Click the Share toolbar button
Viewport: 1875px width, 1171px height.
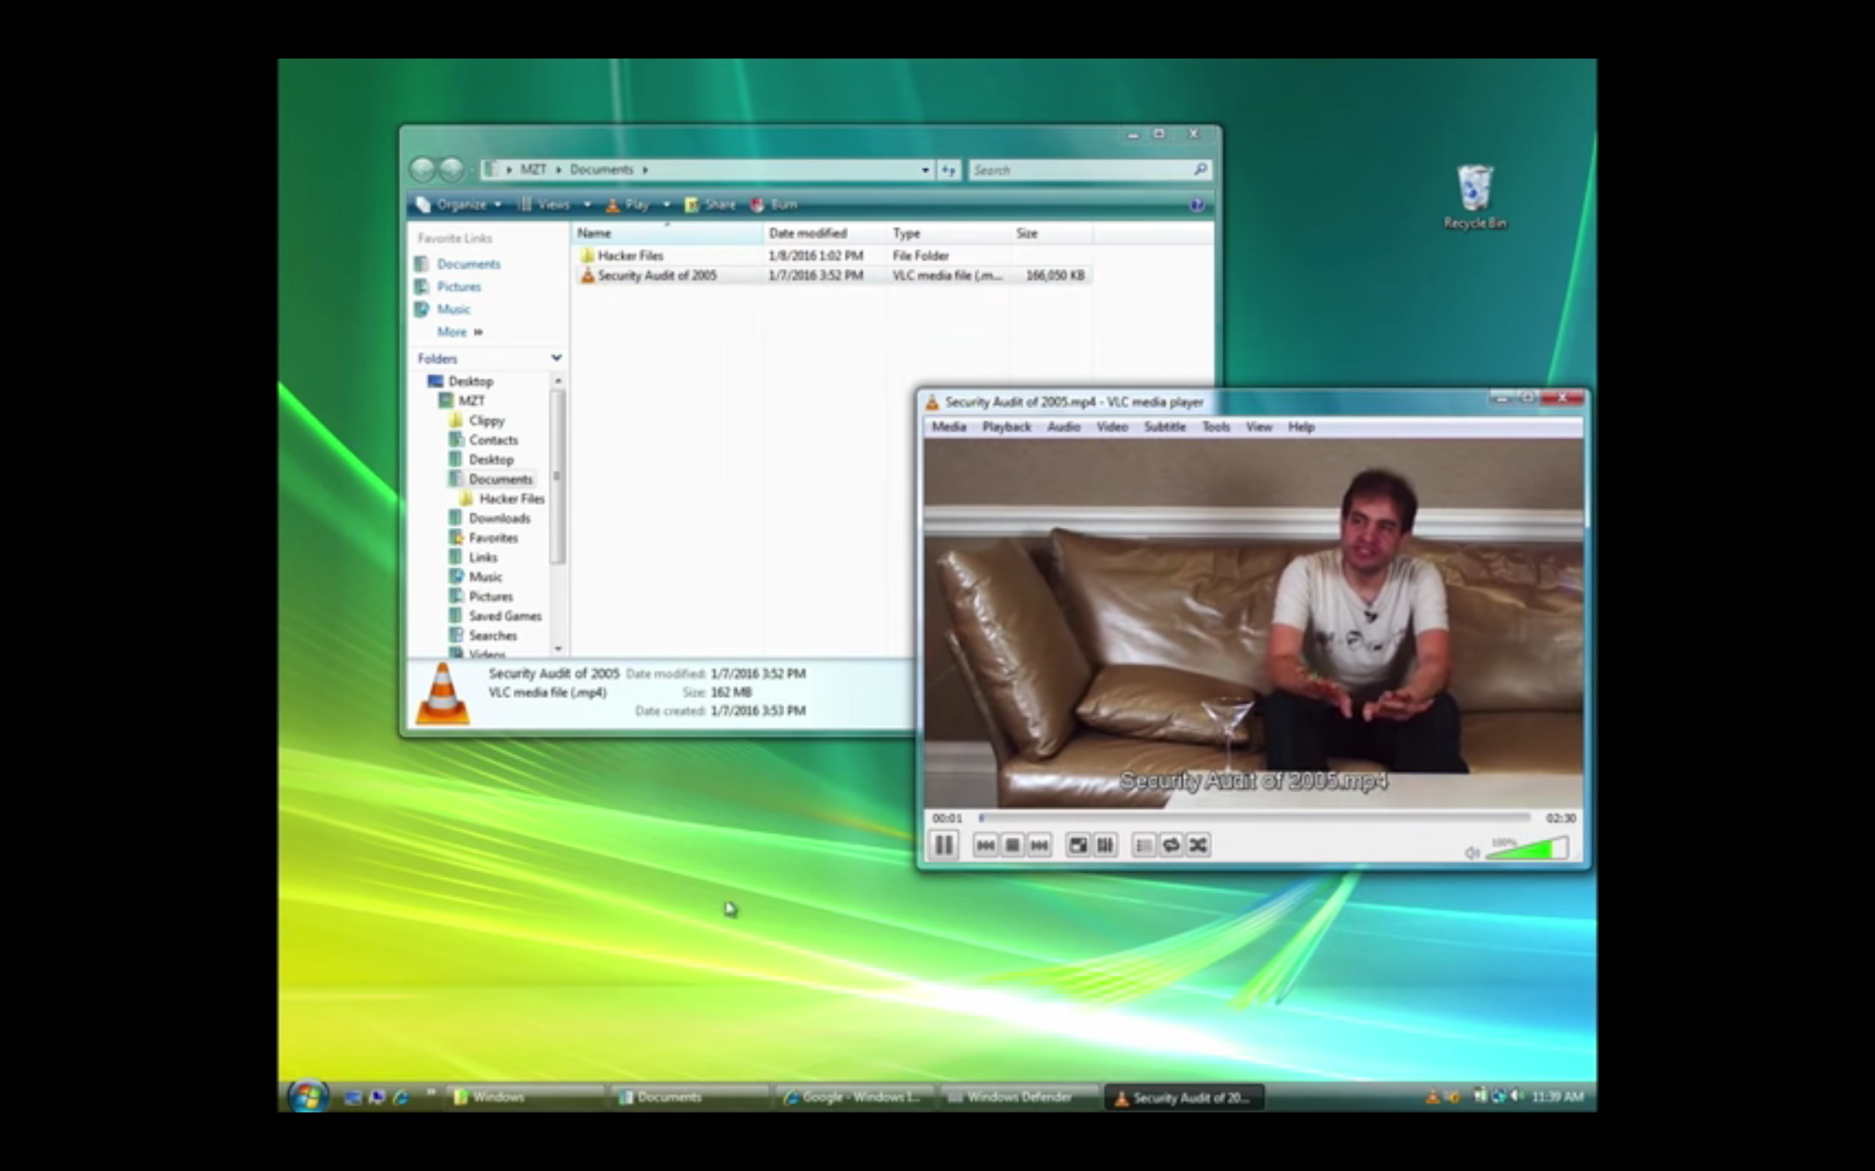(710, 204)
